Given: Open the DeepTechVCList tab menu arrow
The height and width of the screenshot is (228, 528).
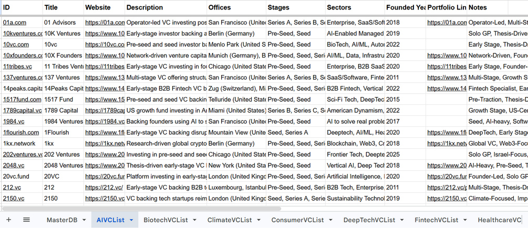Looking at the screenshot, I should point(402,220).
